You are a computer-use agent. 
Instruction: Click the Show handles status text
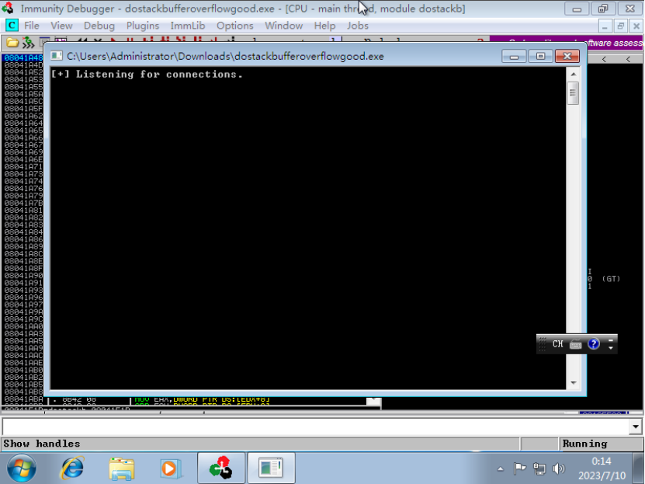(x=42, y=444)
